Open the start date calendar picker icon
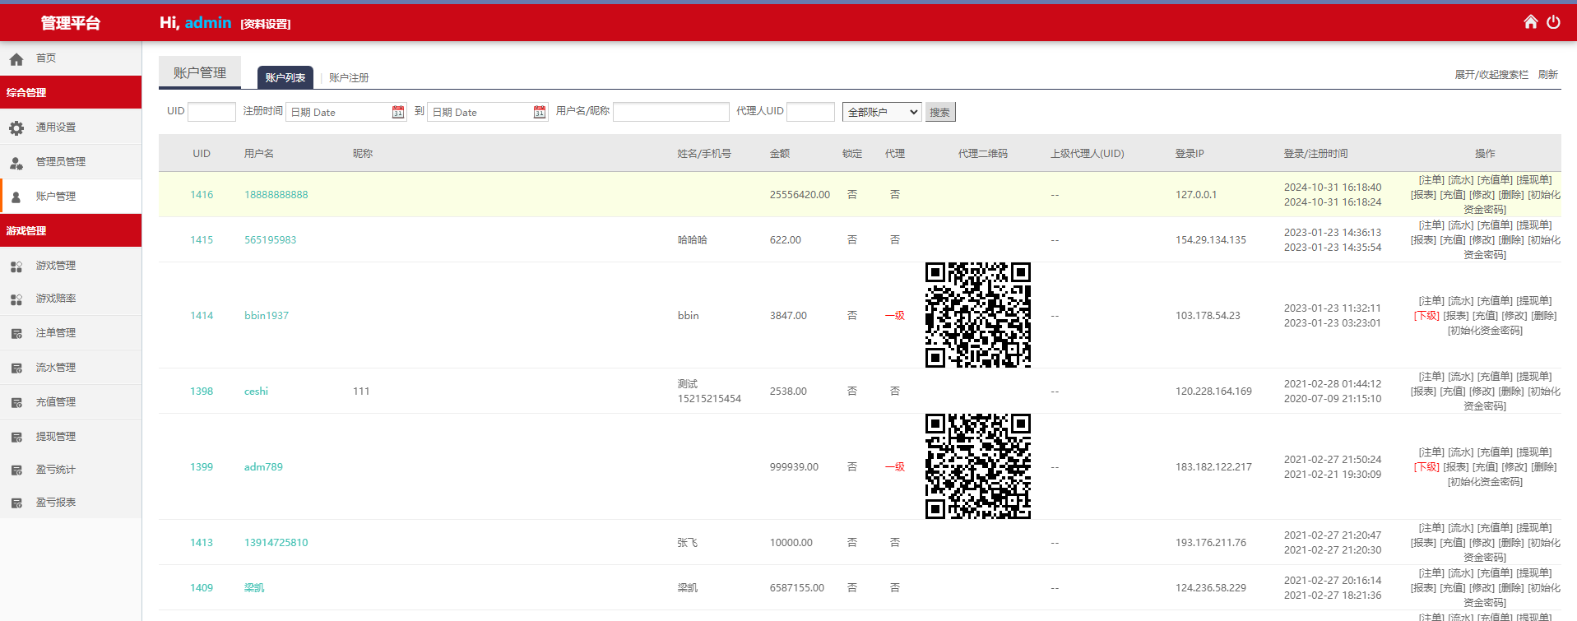1577x621 pixels. (x=398, y=112)
